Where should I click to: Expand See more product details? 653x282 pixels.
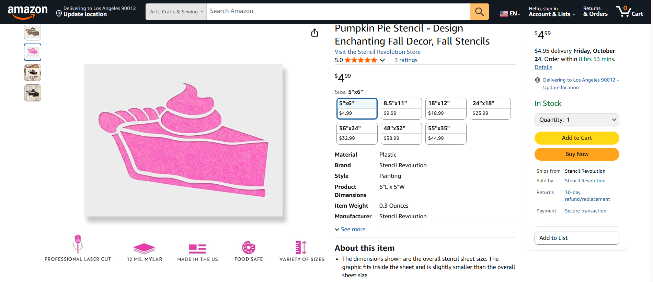[350, 230]
